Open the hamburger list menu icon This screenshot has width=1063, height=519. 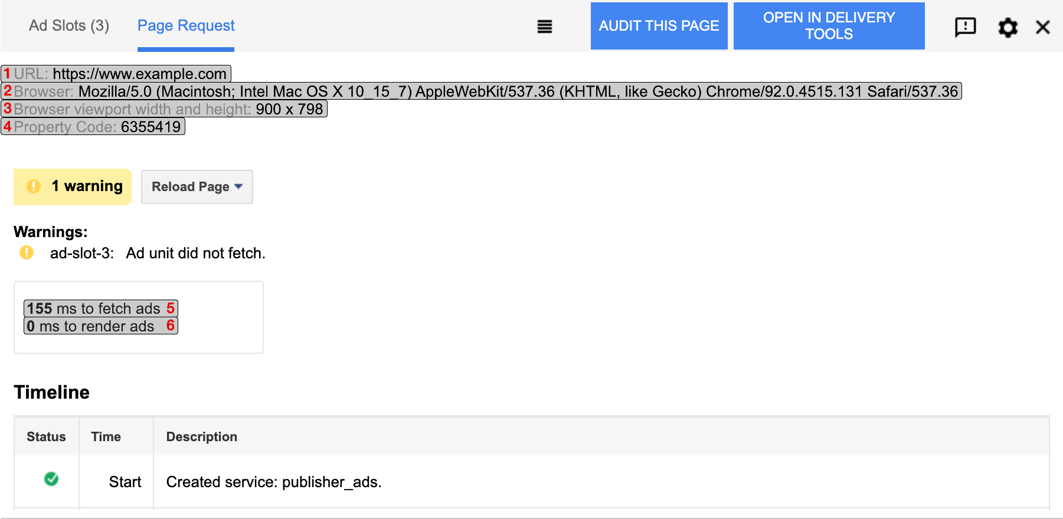pyautogui.click(x=544, y=27)
